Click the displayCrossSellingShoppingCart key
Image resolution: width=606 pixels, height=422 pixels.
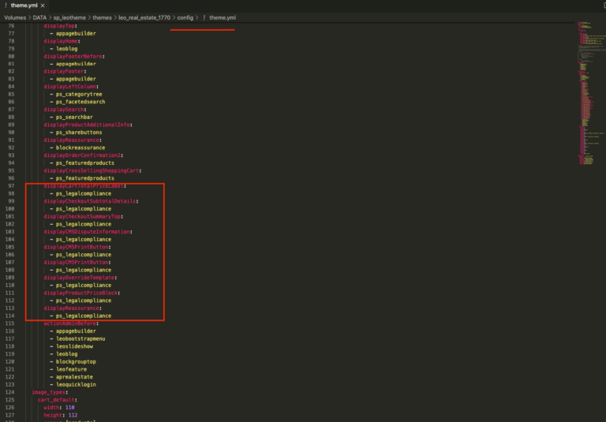92,171
